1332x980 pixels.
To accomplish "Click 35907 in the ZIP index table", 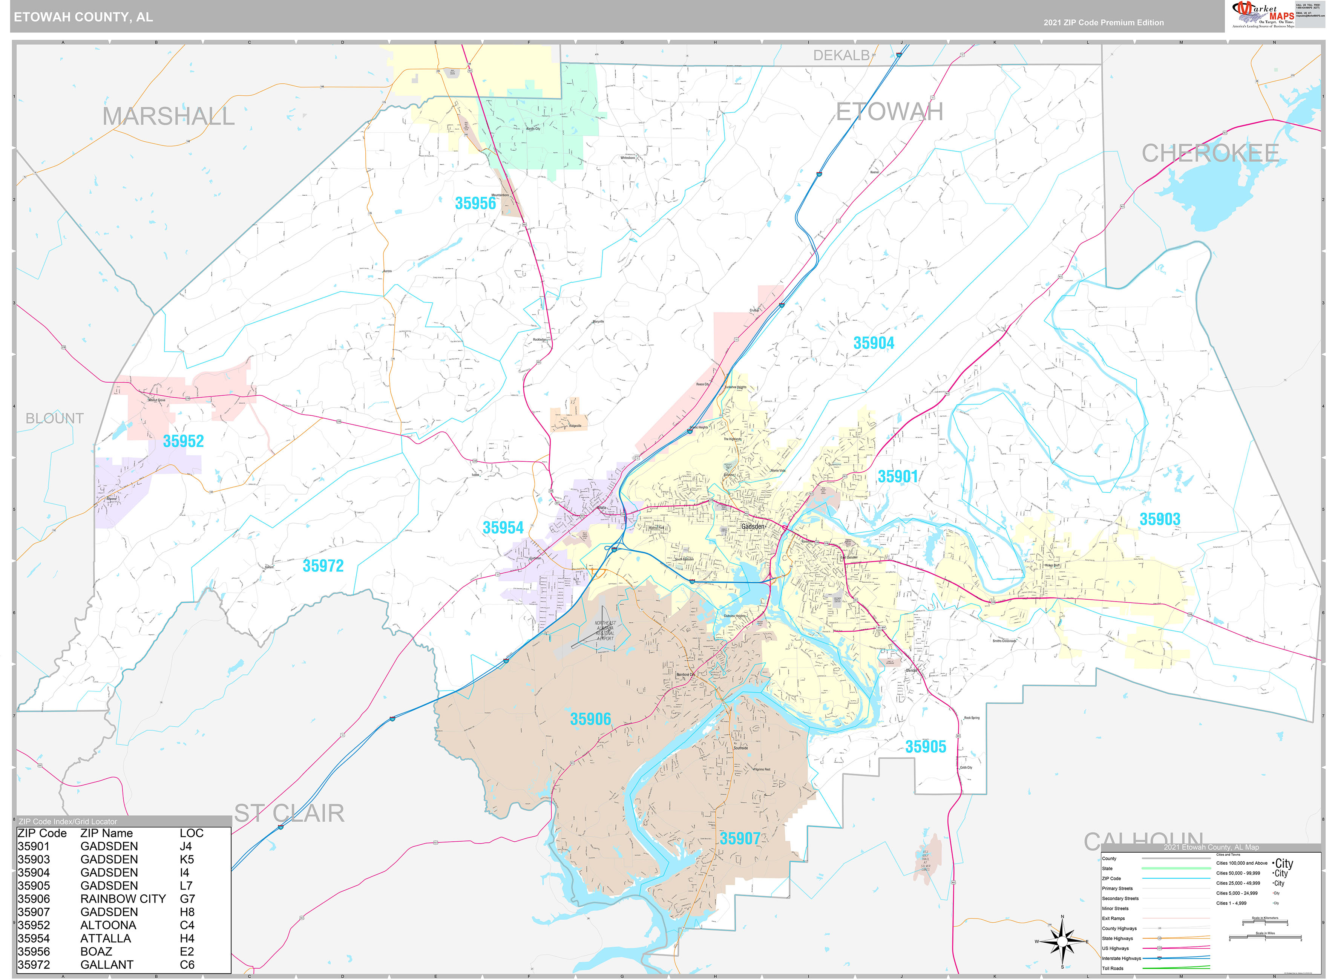I will [34, 912].
